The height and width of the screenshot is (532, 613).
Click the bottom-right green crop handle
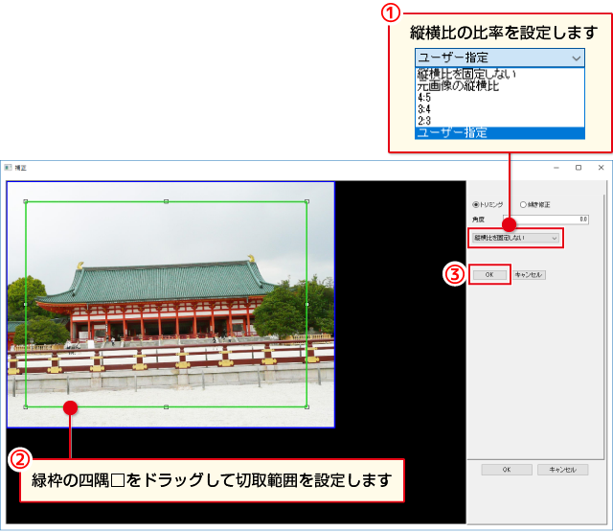tap(306, 406)
